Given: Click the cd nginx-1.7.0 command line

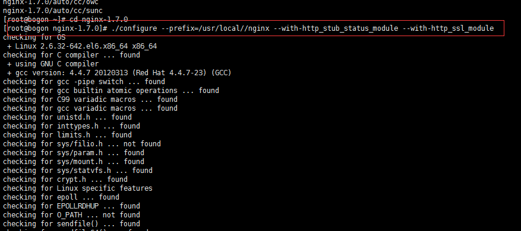Looking at the screenshot, I should 65,20.
